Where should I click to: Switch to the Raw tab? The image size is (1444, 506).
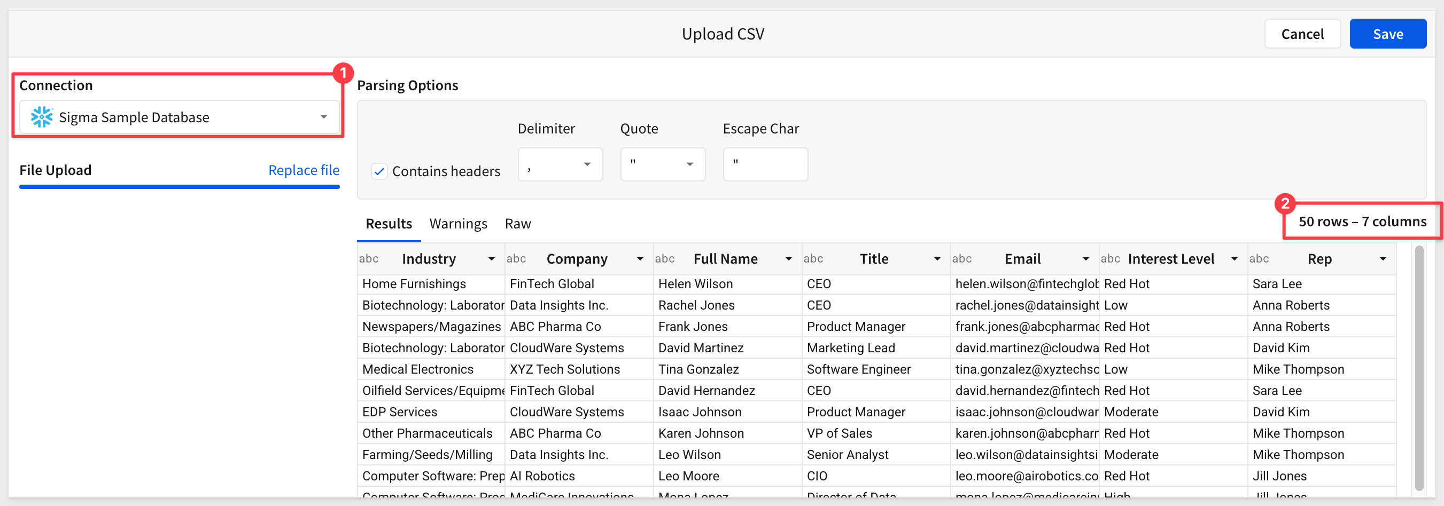(x=517, y=223)
